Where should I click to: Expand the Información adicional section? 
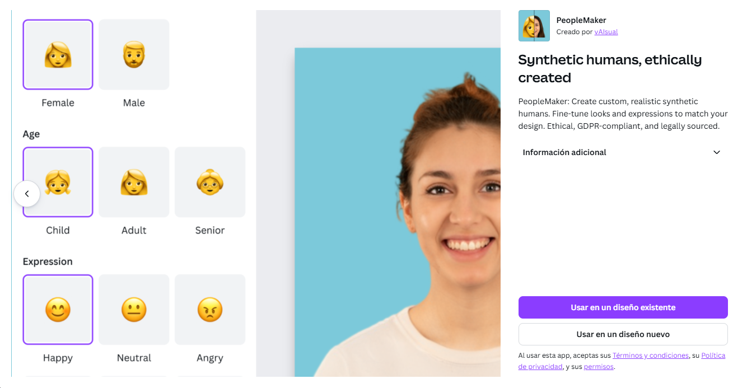coord(564,152)
